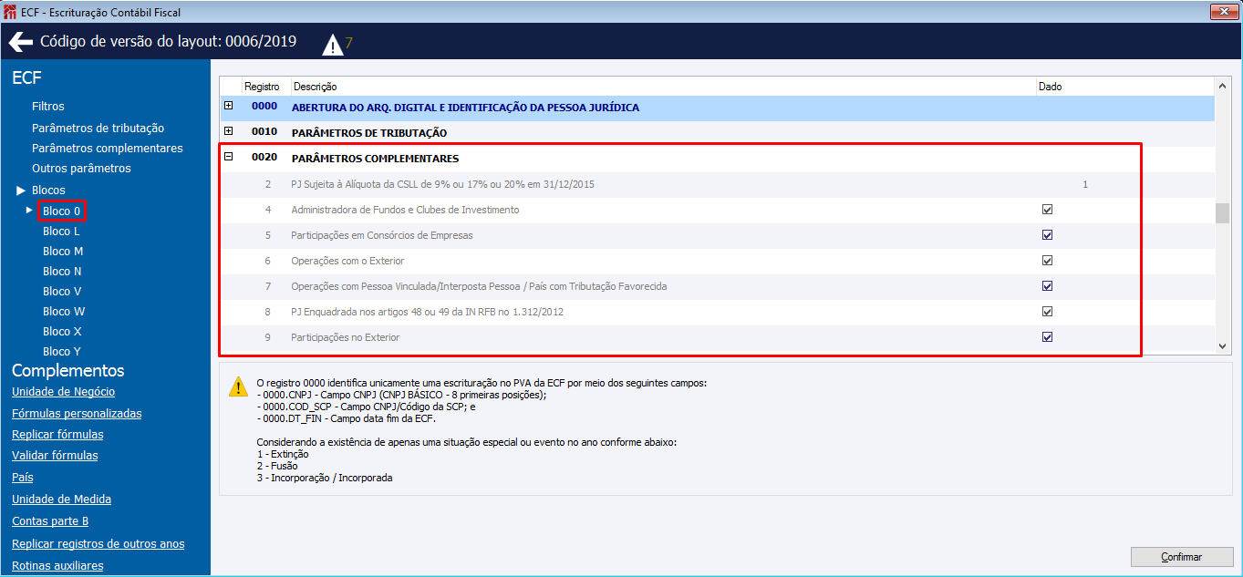Open Validar fórmulas link
Viewport: 1243px width, 577px height.
(x=55, y=456)
